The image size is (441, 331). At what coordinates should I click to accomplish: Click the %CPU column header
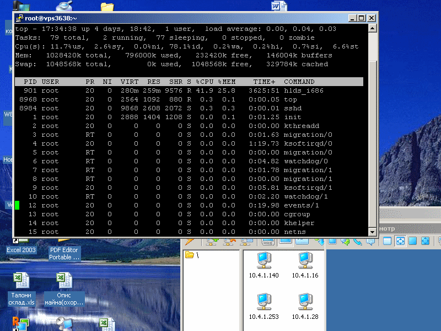pyautogui.click(x=205, y=82)
